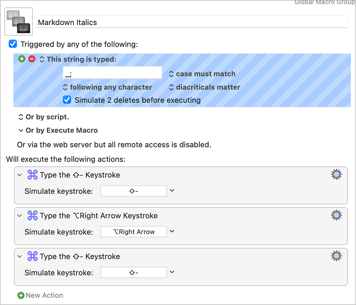Screen dimensions: 356x305
Task: Click command icon of the Right Arrow action
Action: (x=32, y=216)
